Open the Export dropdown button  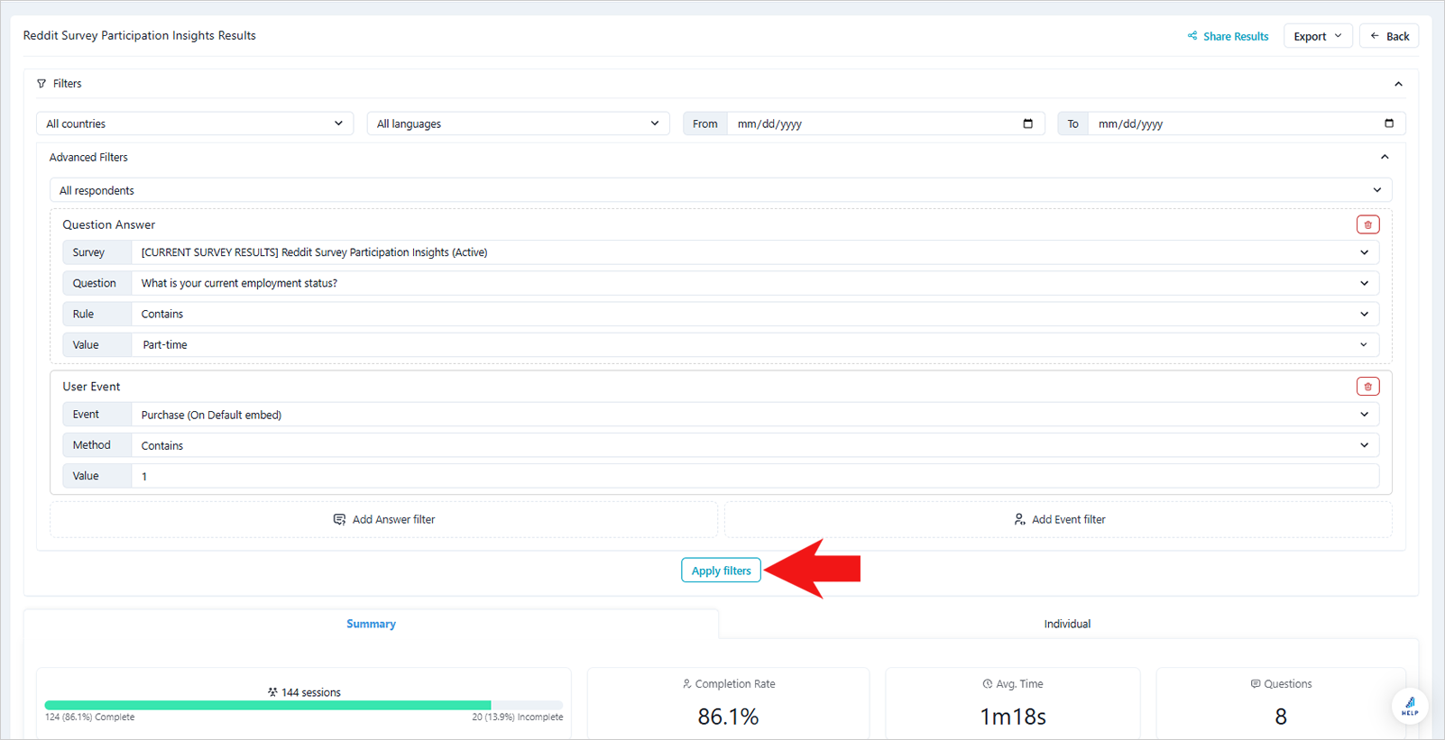1318,36
